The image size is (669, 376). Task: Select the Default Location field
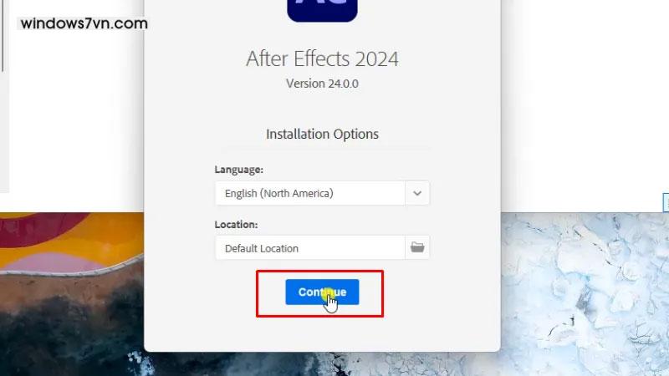point(310,247)
